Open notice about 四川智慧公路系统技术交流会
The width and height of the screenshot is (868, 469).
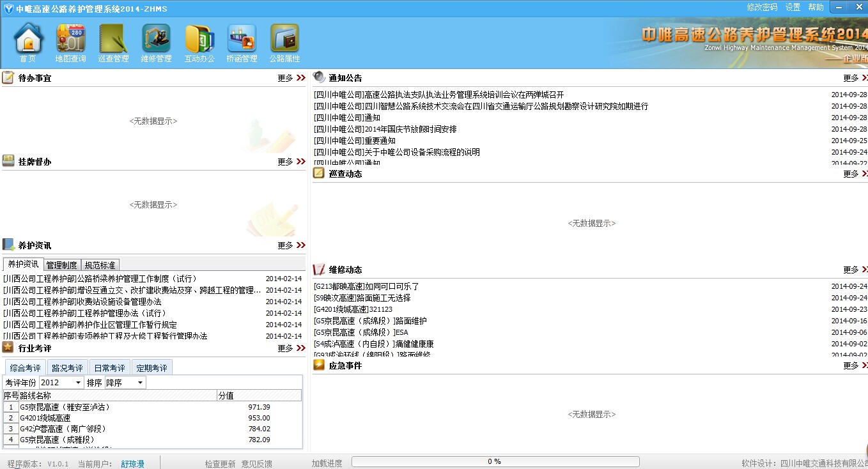pyautogui.click(x=481, y=106)
